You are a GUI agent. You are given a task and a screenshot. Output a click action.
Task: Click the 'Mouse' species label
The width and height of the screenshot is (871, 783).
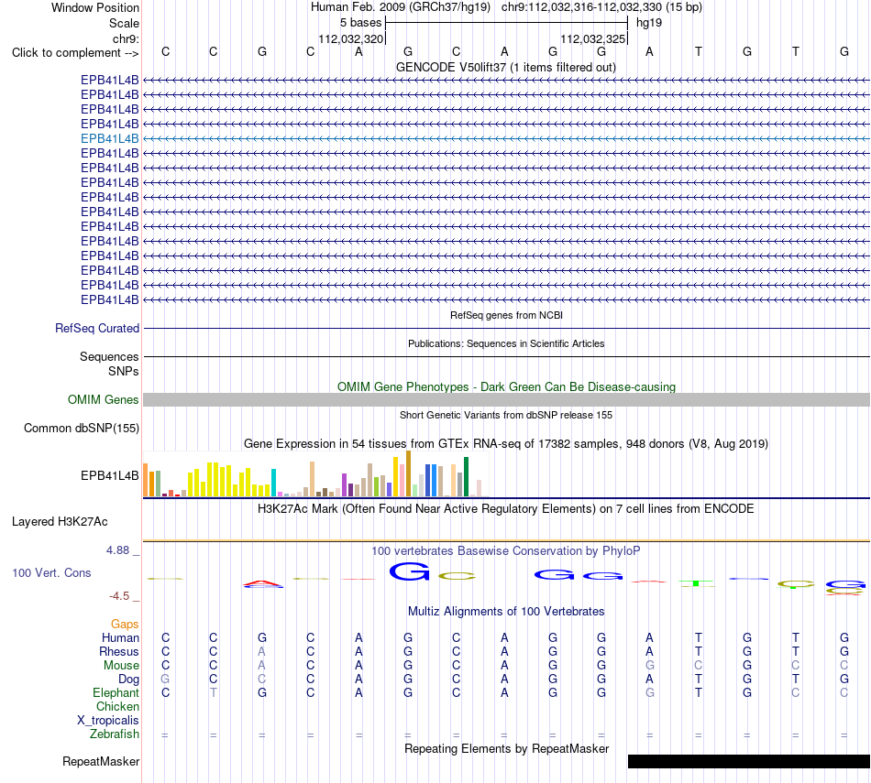click(x=121, y=666)
